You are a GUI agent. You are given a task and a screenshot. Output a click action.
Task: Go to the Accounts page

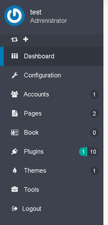52,94
